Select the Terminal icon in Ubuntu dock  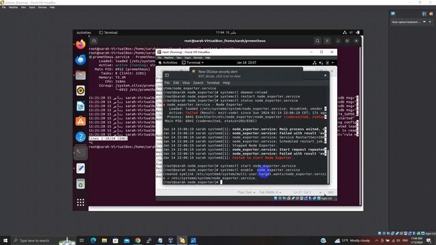[80, 152]
